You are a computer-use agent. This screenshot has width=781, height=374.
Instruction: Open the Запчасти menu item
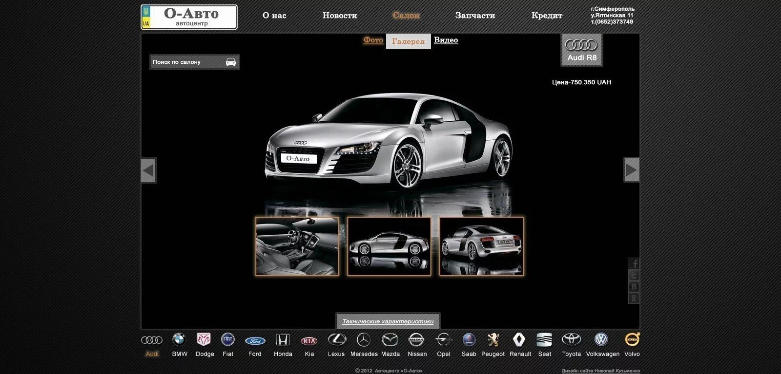pos(475,15)
